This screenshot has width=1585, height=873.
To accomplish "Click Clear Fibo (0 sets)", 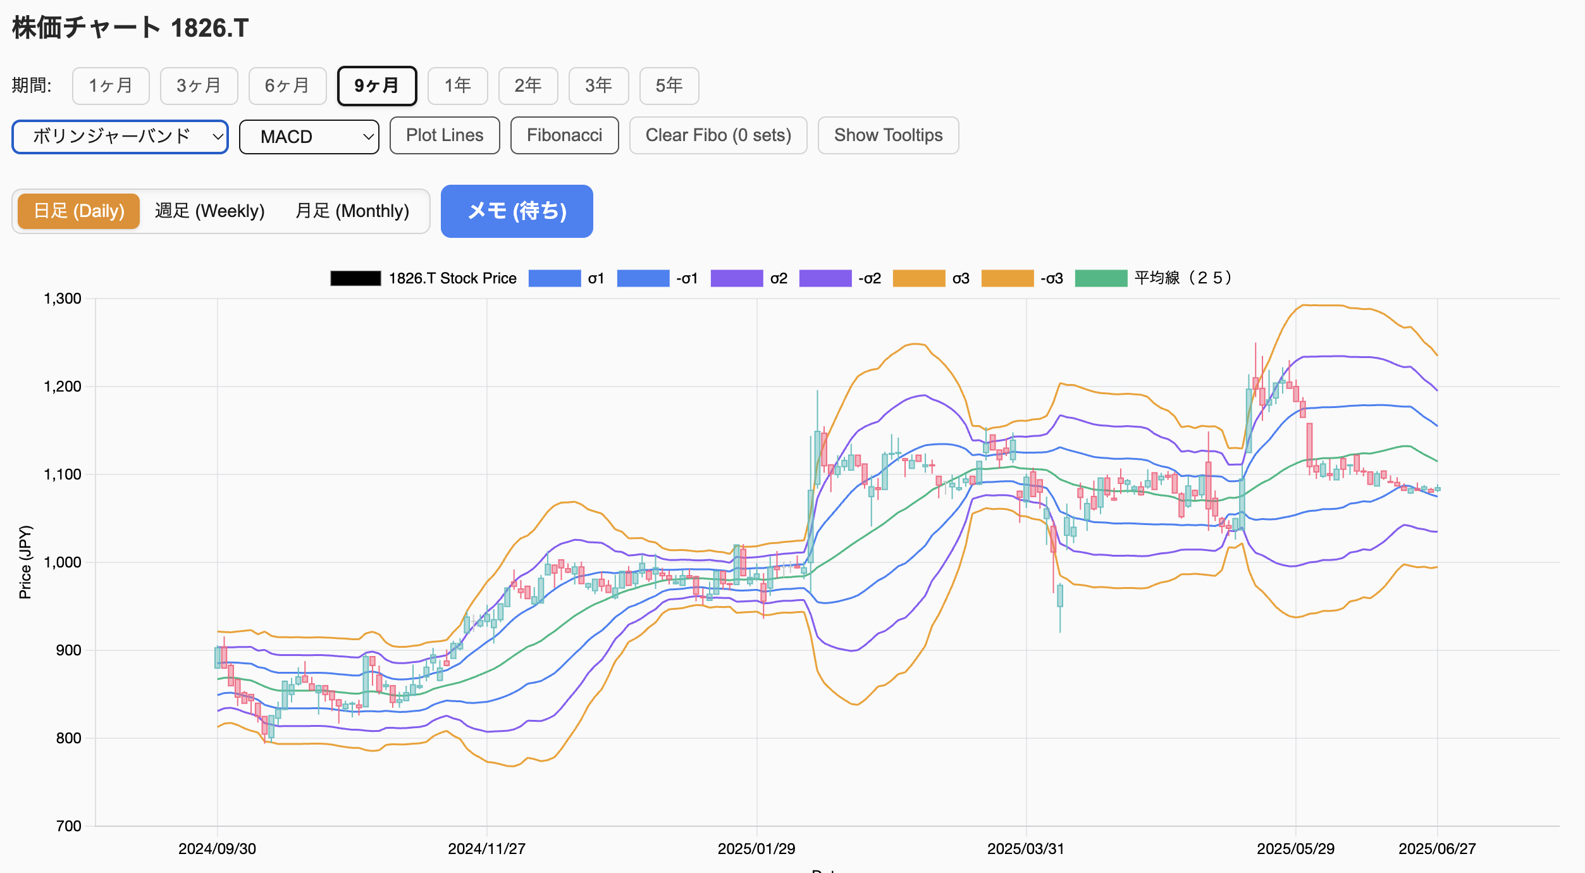I will coord(718,135).
